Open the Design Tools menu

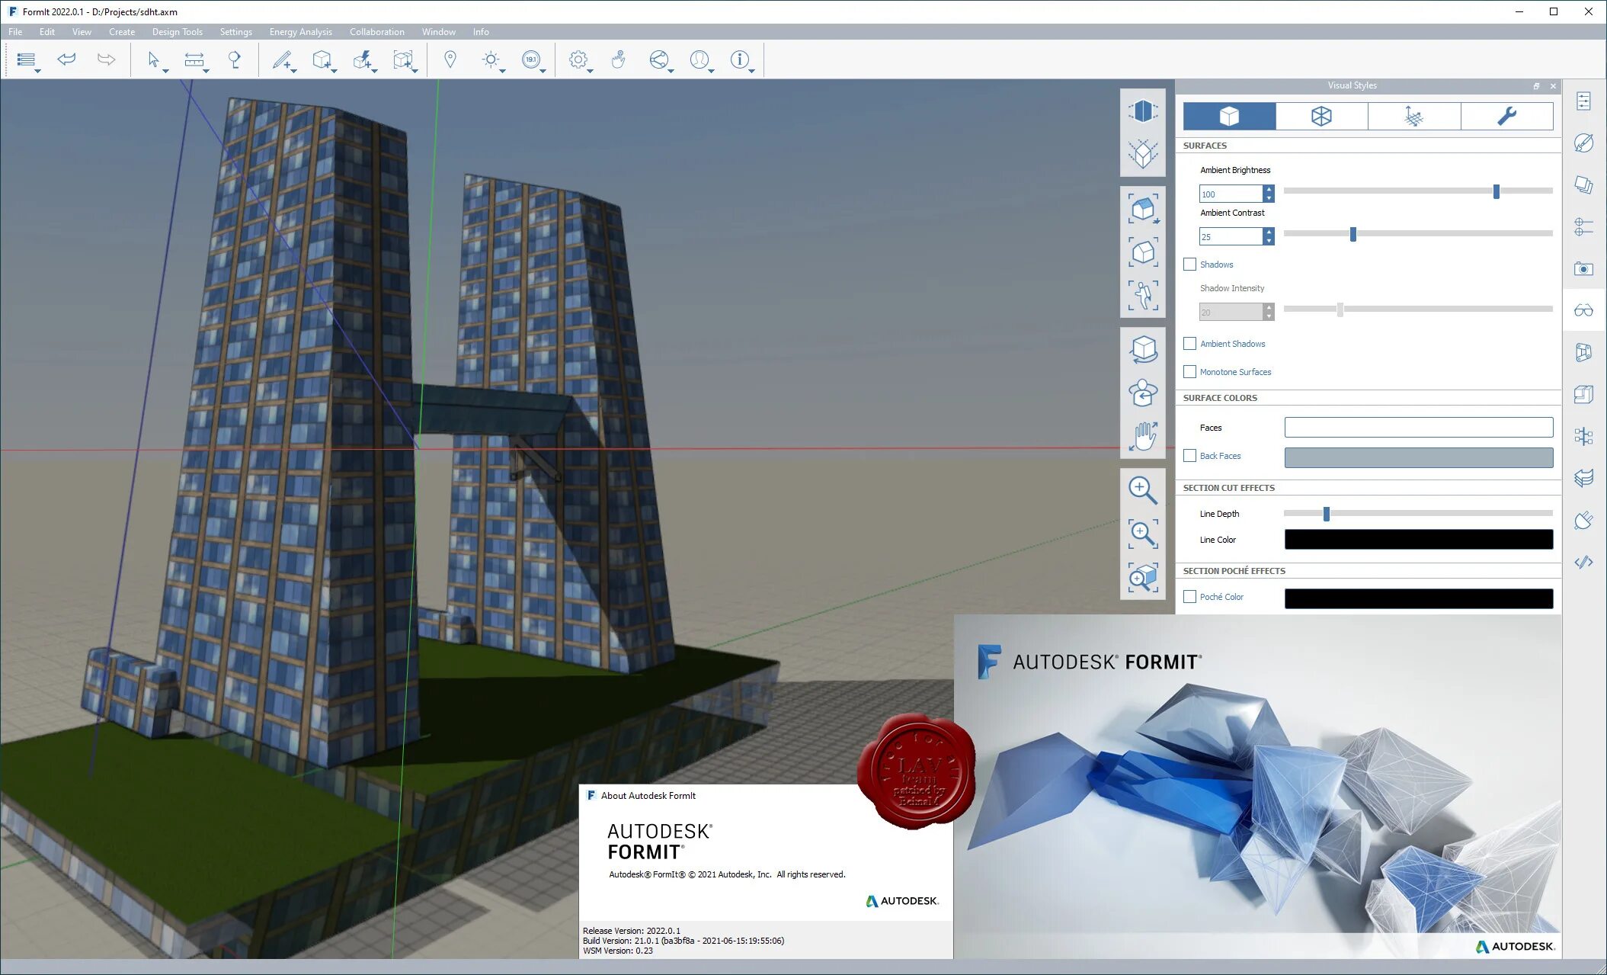tap(177, 32)
